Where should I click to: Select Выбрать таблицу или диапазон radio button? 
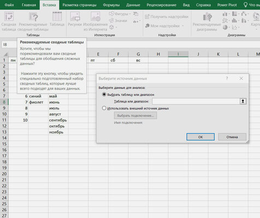(x=104, y=94)
